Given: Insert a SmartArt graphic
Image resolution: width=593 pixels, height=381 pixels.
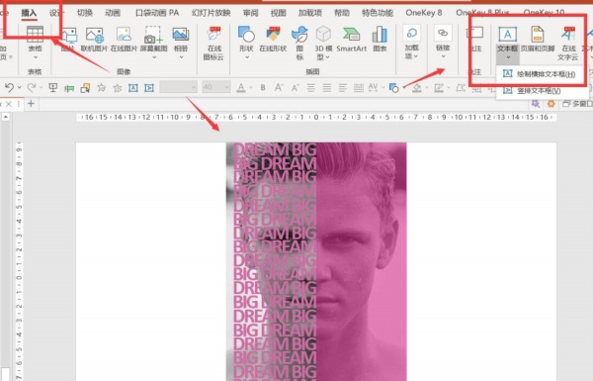Looking at the screenshot, I should coord(351,40).
